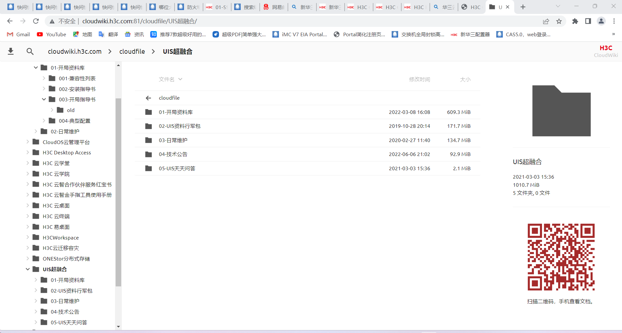Open the Gmail bookmark

pos(19,34)
